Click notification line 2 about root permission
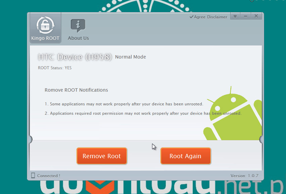Image resolution: width=286 pixels, height=194 pixels. tap(143, 113)
